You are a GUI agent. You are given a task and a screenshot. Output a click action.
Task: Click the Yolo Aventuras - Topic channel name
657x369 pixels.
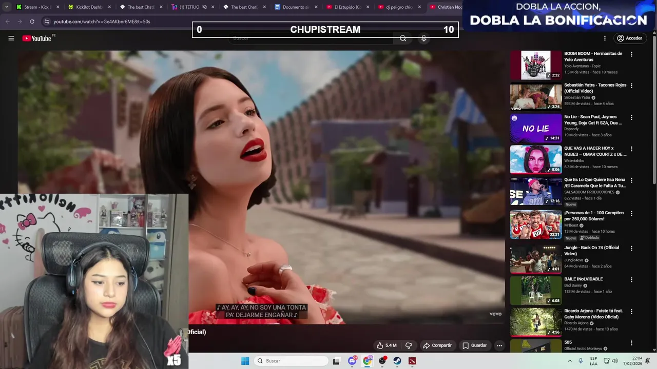(583, 66)
